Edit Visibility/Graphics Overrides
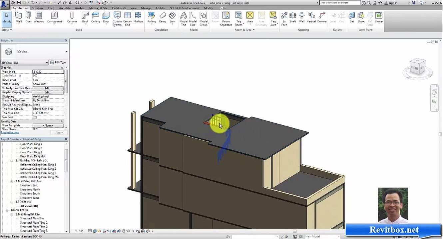443x239 pixels. 48,88
